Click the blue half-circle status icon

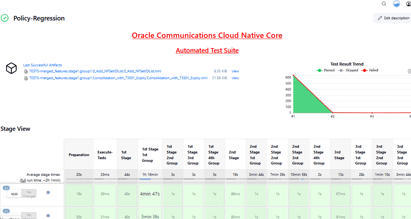(x=397, y=4)
